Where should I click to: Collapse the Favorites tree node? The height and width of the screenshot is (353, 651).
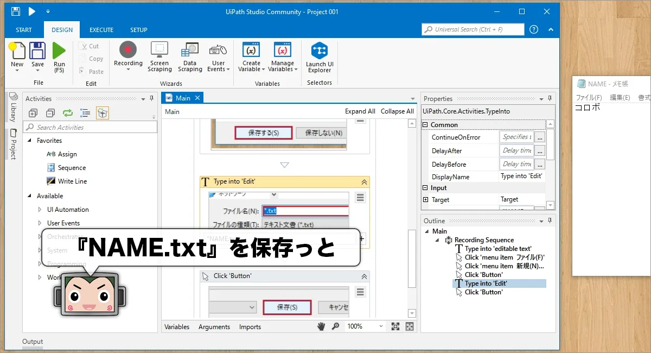point(29,141)
